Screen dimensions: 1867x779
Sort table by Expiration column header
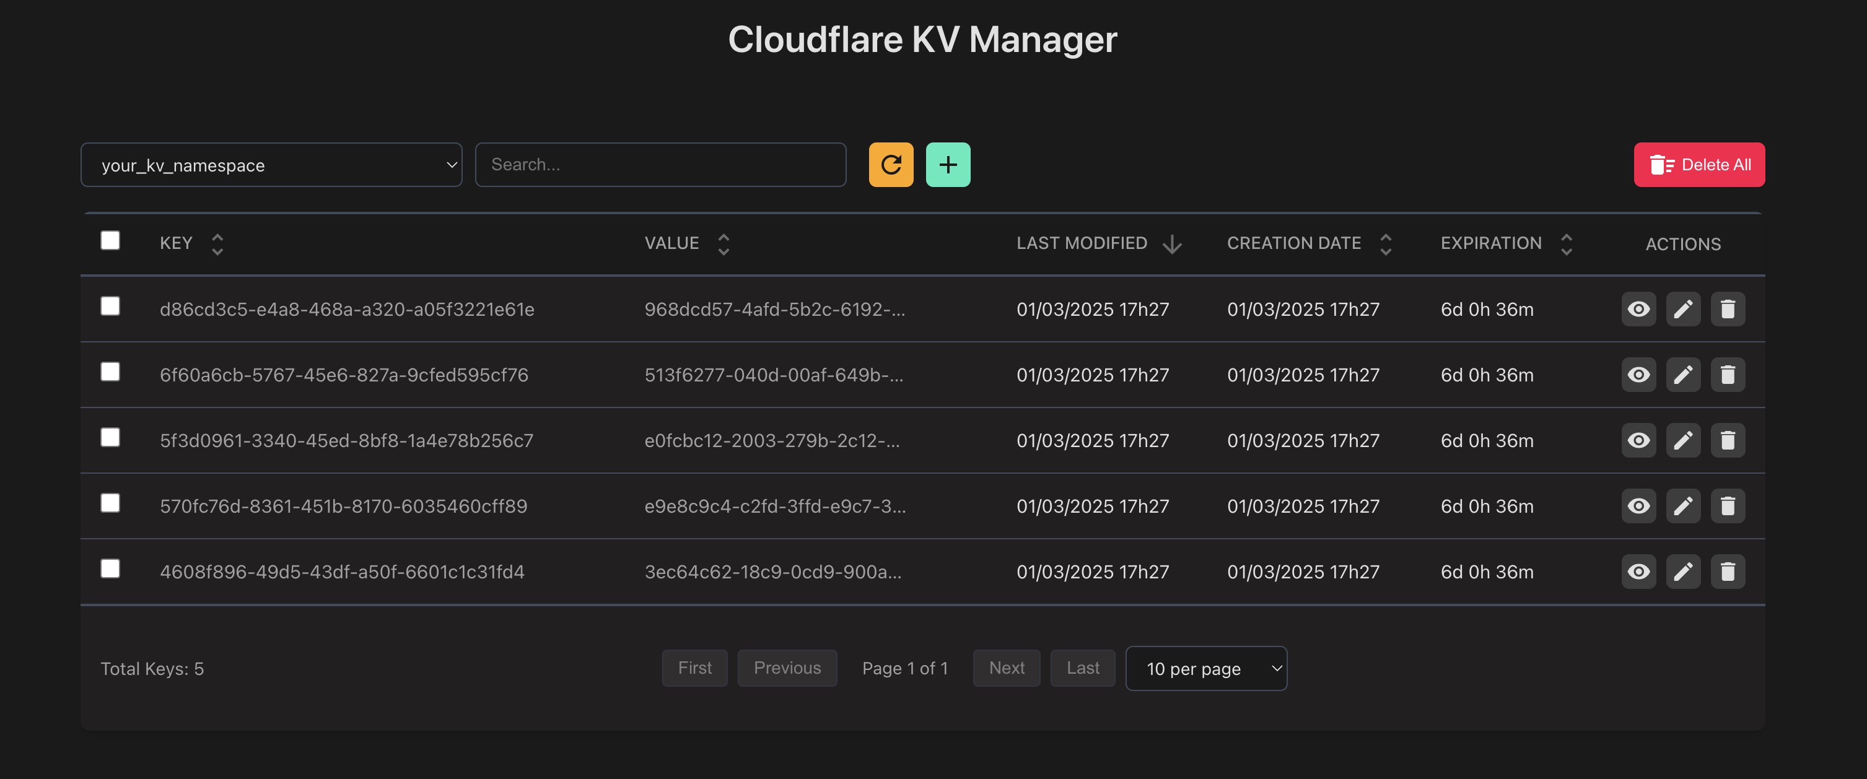click(x=1565, y=244)
